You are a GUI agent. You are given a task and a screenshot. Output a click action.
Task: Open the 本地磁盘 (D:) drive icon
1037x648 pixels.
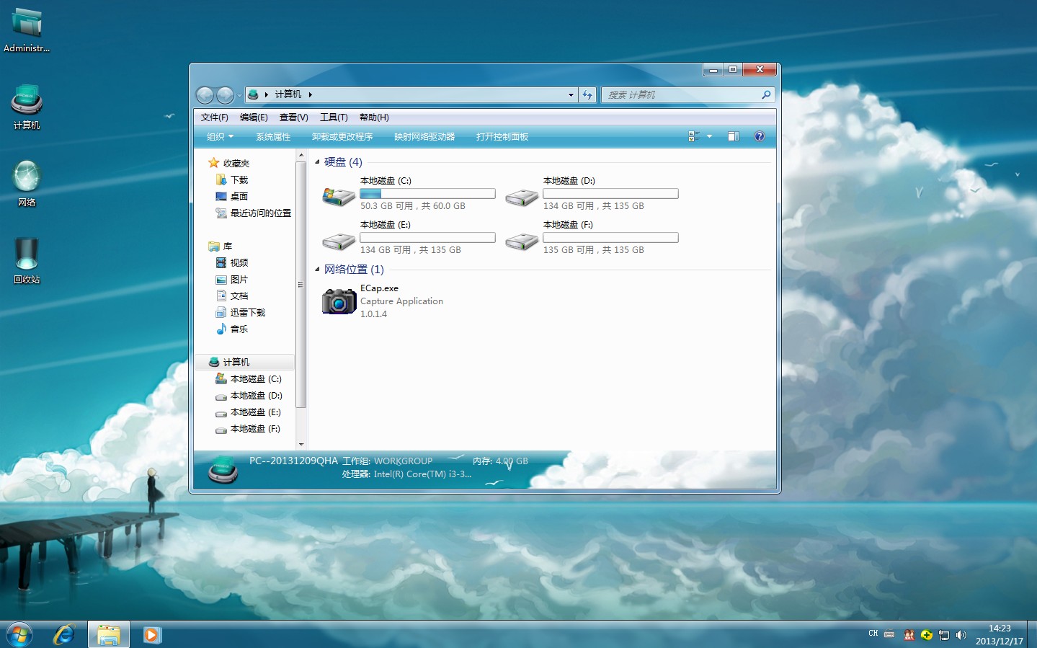pyautogui.click(x=522, y=196)
